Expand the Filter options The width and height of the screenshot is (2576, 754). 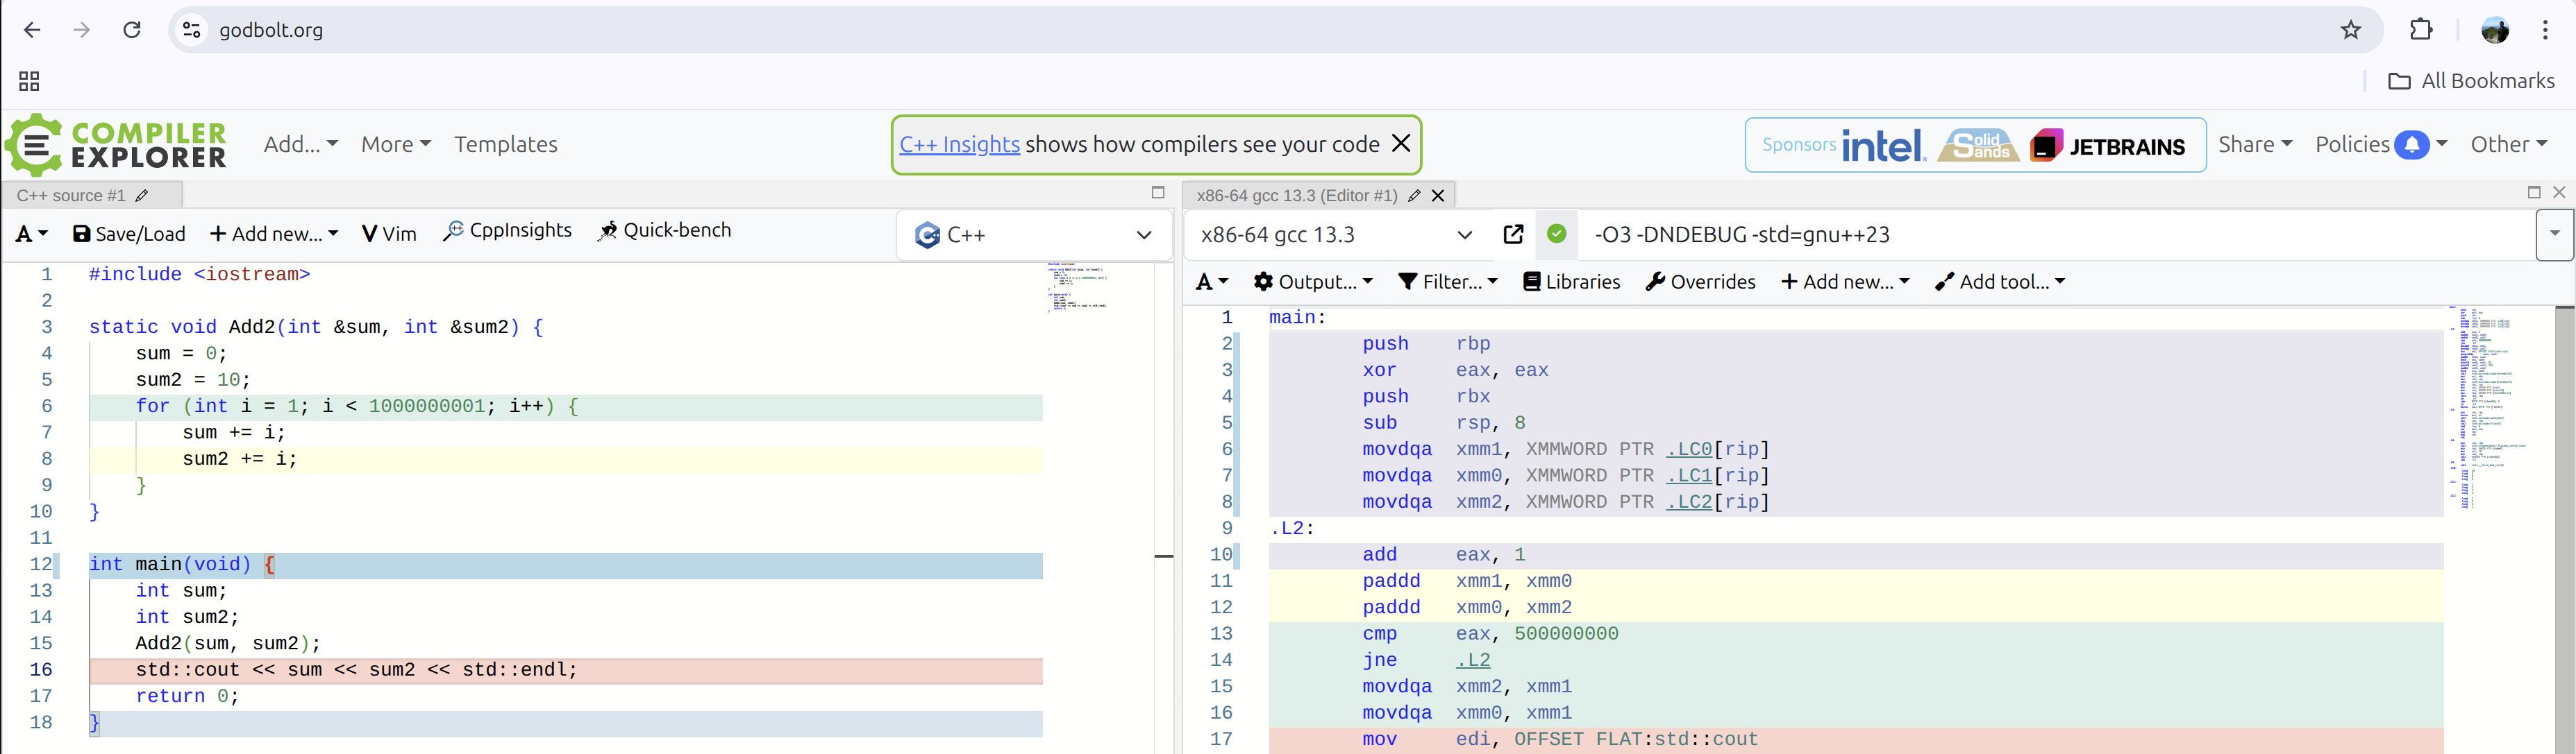coord(1448,282)
